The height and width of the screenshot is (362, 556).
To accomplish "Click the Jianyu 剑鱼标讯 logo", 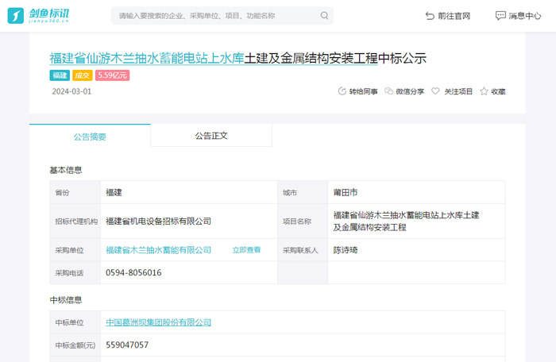I will coord(38,16).
